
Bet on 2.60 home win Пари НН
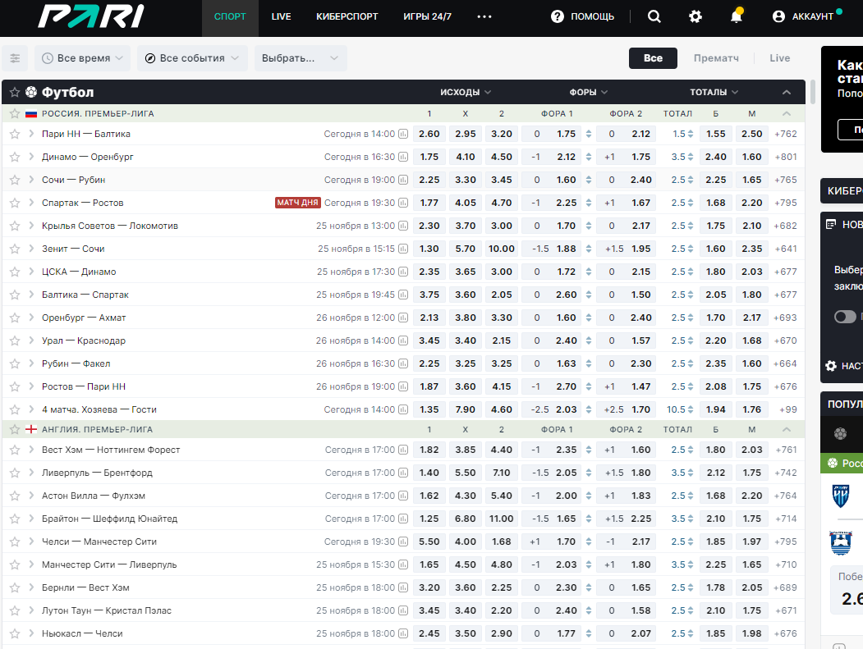point(429,134)
